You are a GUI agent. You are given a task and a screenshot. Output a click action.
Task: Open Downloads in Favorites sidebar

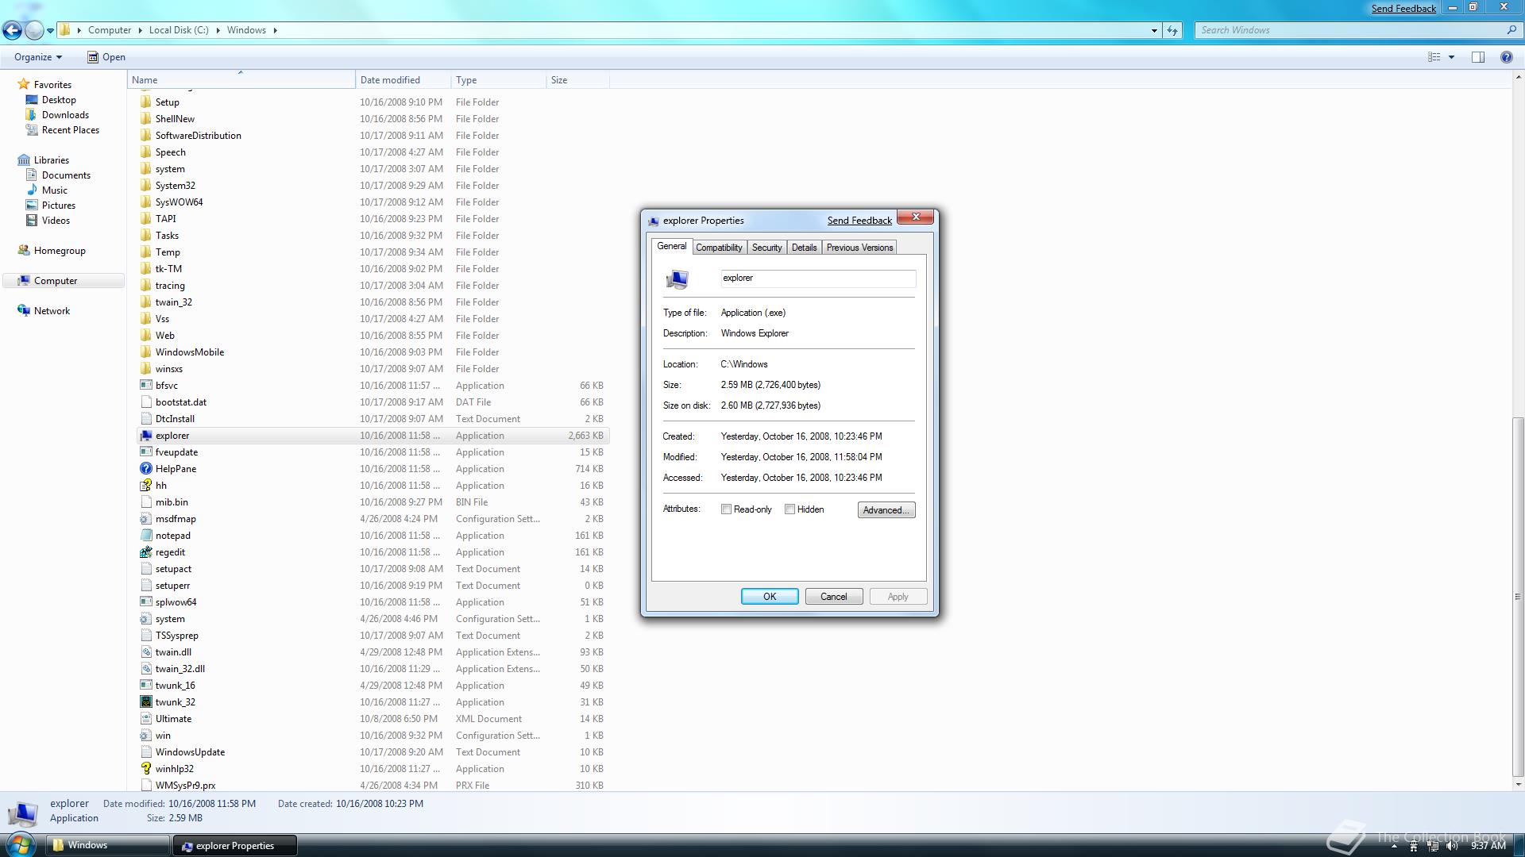point(65,115)
